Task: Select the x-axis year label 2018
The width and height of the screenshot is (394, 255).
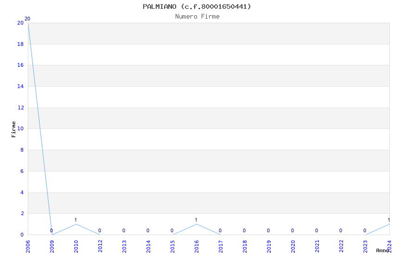Action: click(x=245, y=247)
